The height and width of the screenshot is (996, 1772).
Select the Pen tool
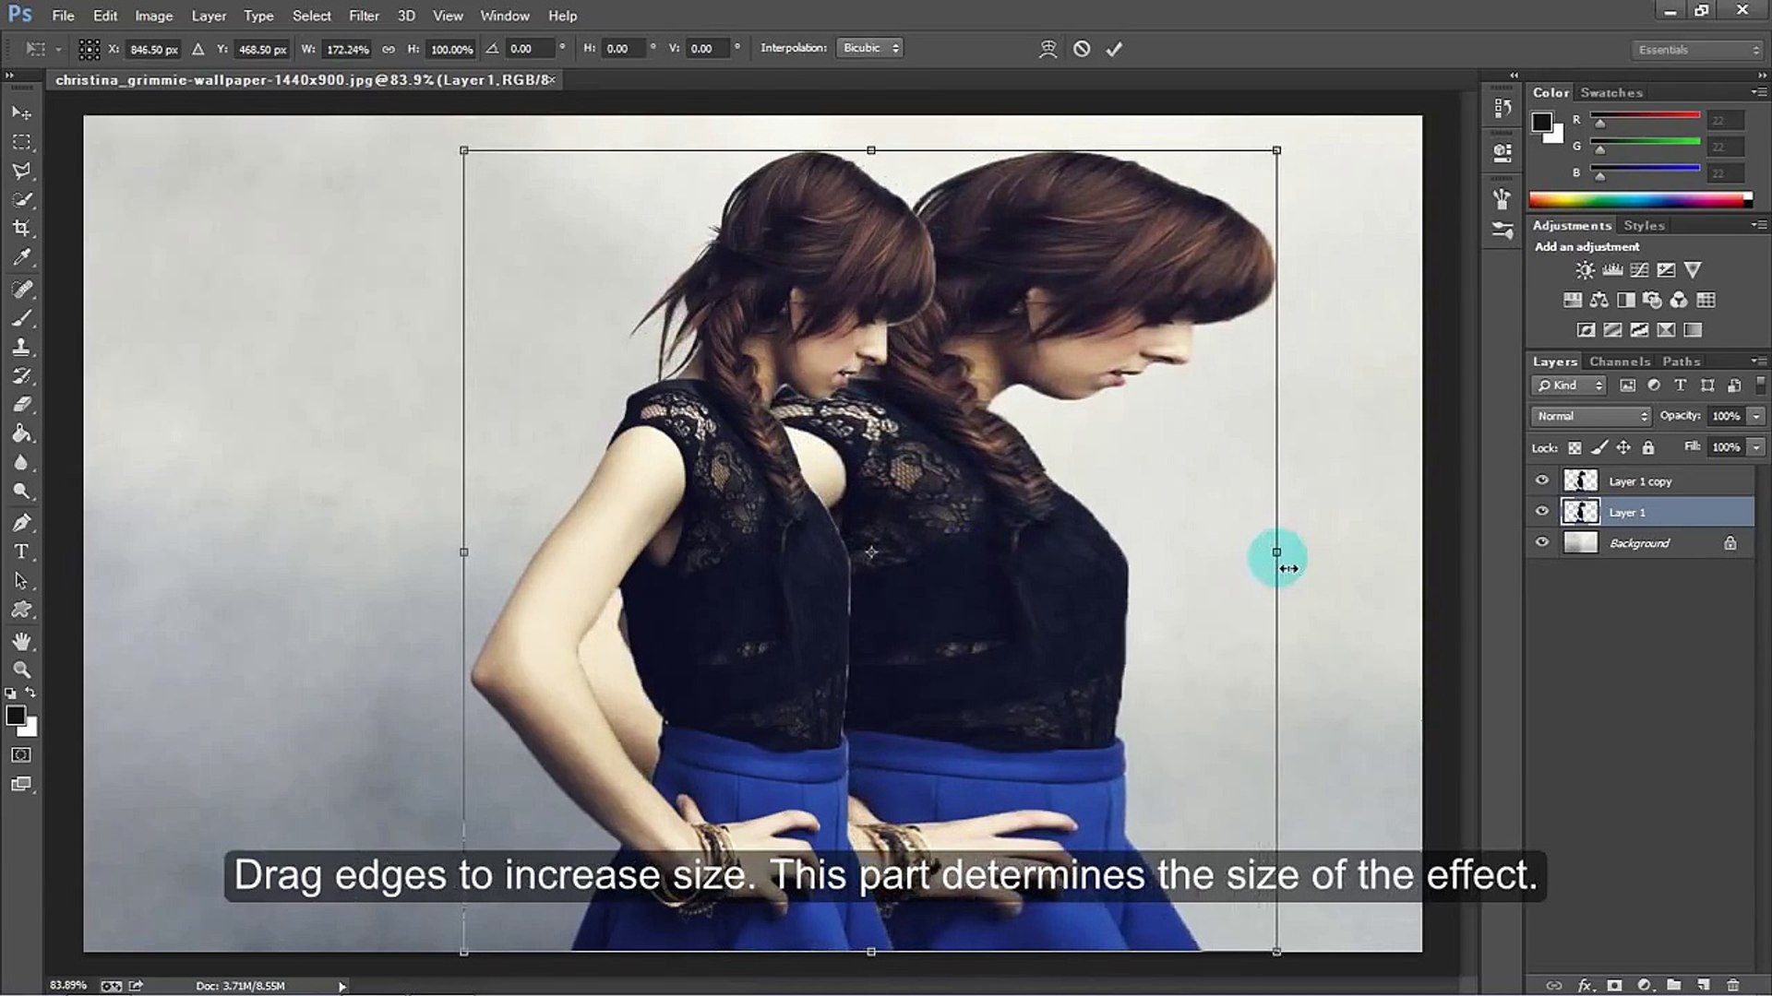tap(21, 522)
